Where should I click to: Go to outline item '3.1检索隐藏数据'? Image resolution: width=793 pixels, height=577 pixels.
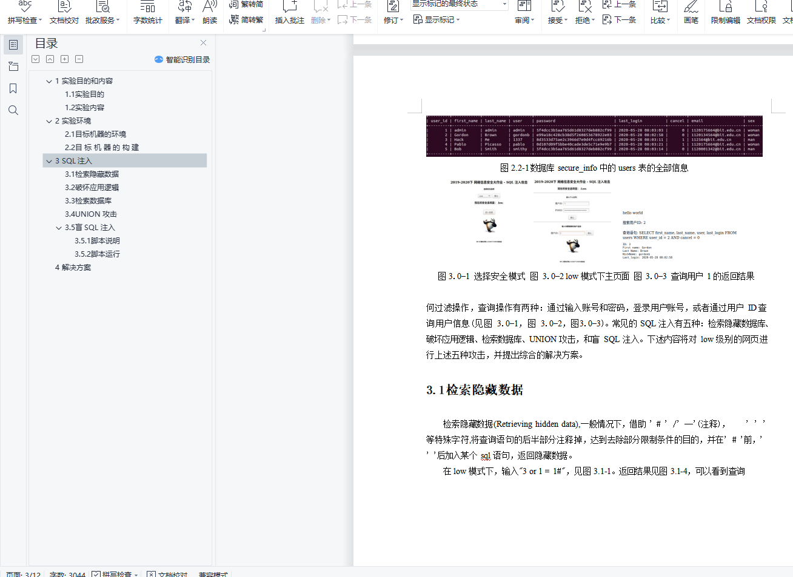[x=92, y=174]
